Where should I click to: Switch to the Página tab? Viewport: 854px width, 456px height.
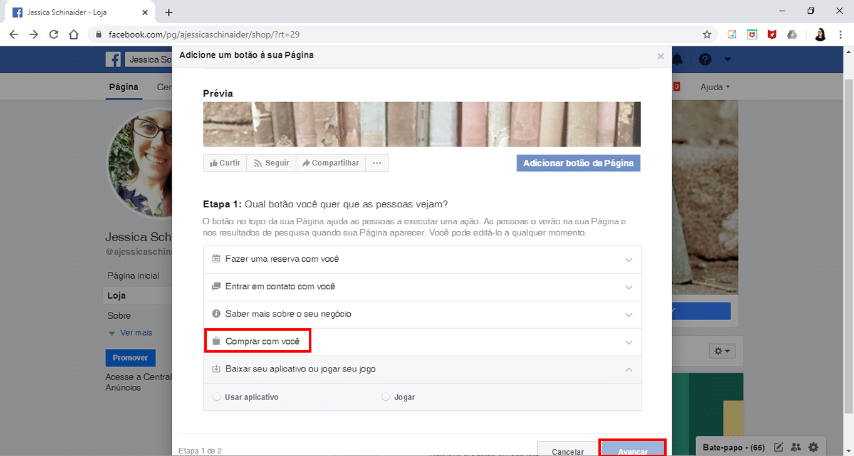pos(123,87)
